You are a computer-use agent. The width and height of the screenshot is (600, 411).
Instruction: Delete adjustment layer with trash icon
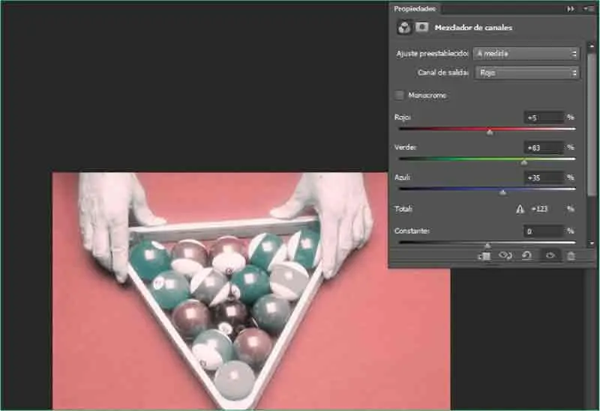571,256
